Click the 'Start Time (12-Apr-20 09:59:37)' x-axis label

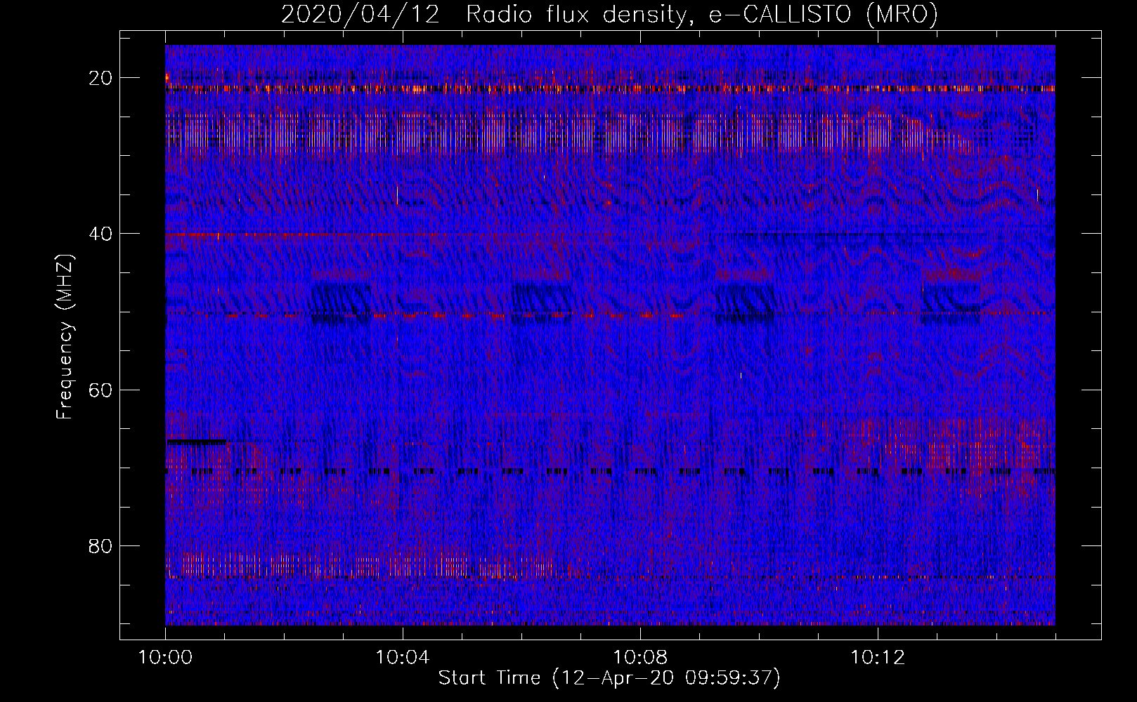609,678
